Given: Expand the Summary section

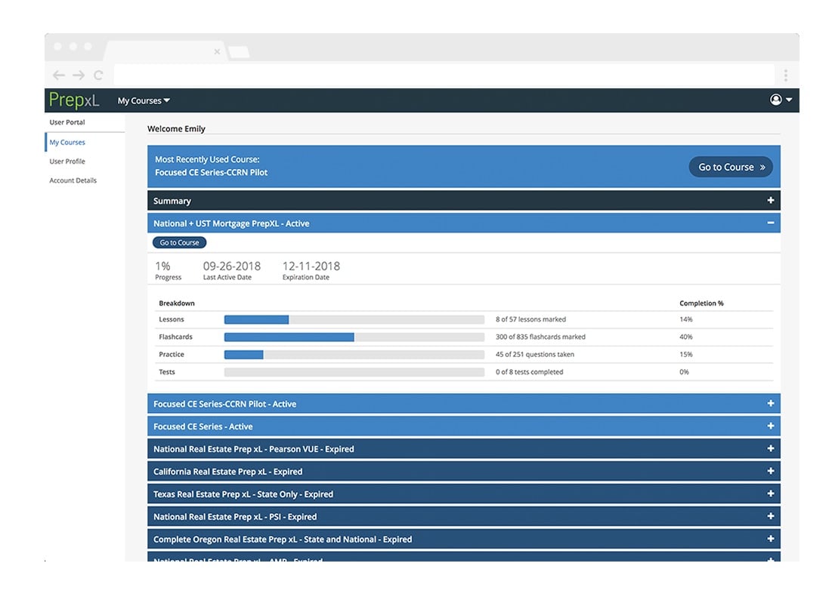Looking at the screenshot, I should 464,201.
